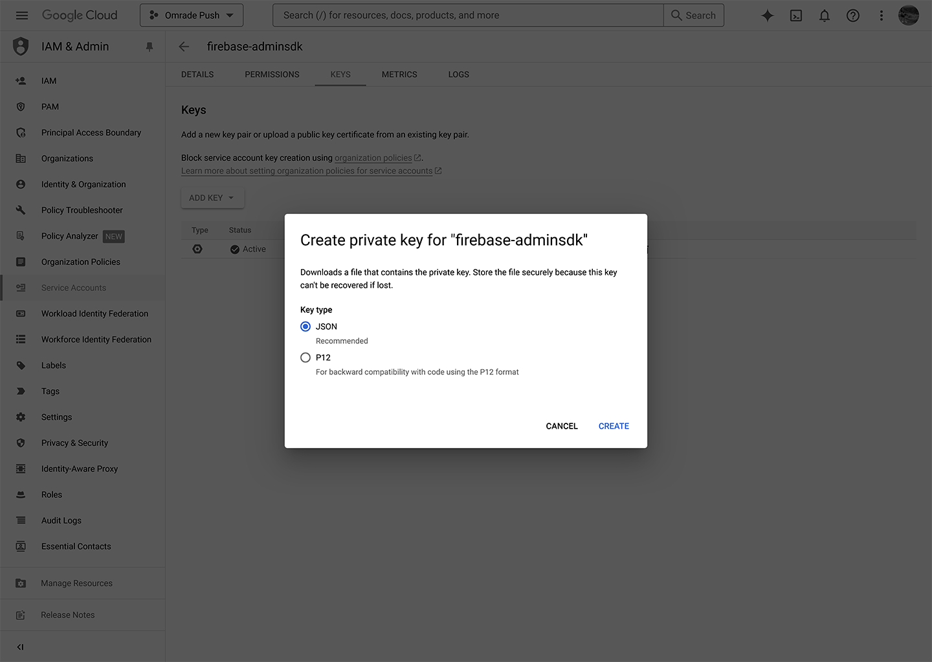932x662 pixels.
Task: Switch to the LOGS tab
Action: coord(458,74)
